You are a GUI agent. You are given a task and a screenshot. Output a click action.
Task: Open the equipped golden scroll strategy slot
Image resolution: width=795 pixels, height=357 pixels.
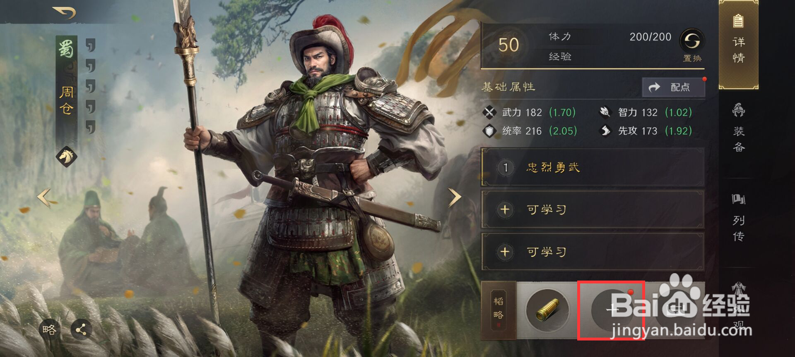point(547,310)
